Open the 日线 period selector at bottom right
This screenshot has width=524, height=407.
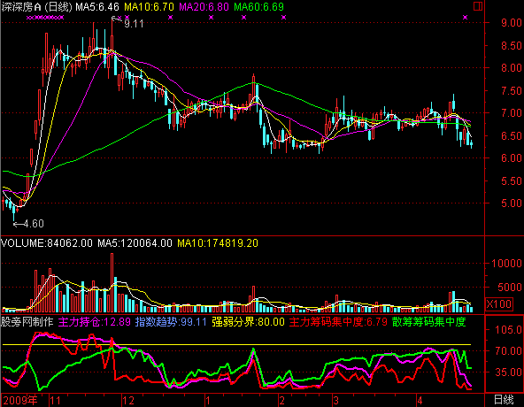point(504,400)
